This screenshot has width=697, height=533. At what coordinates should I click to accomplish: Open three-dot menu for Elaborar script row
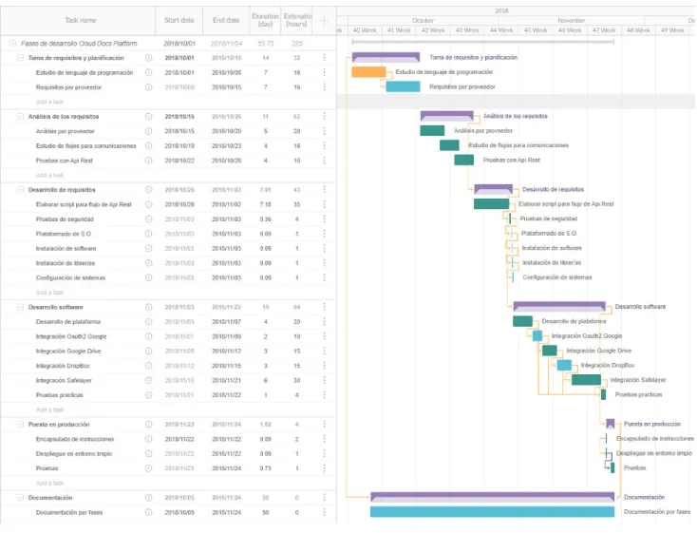pos(324,204)
